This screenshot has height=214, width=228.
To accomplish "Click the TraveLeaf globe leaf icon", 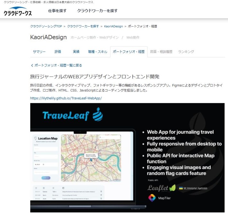I will click(x=98, y=114).
